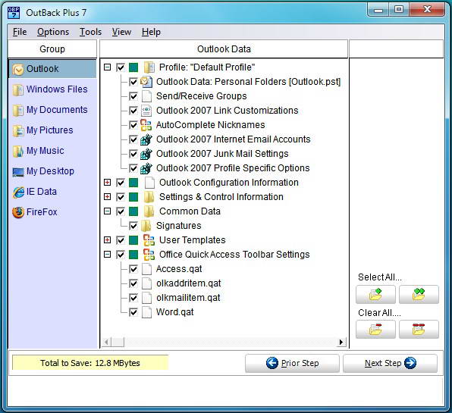Click green status square beside Default Profile

click(133, 67)
